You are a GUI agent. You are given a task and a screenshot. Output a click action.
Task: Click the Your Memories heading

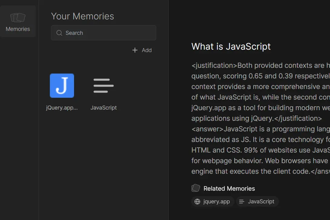pos(82,16)
